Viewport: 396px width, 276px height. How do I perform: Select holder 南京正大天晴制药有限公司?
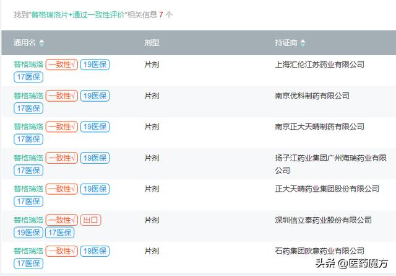coord(319,127)
